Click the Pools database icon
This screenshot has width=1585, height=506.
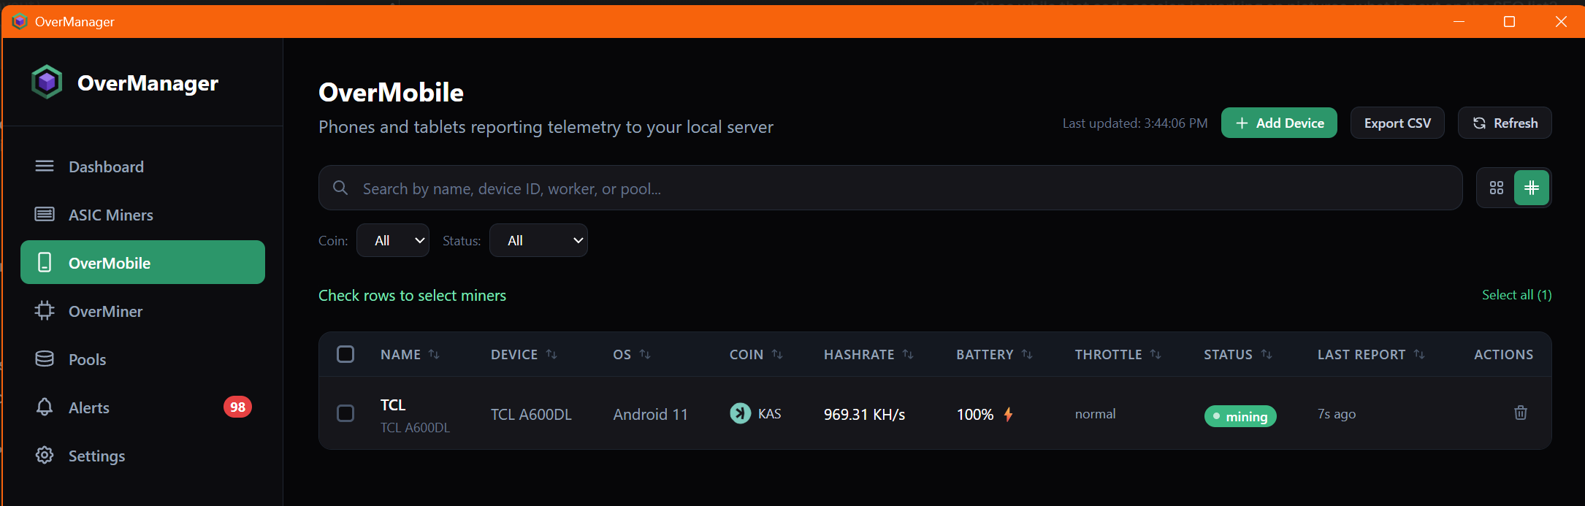(x=45, y=359)
